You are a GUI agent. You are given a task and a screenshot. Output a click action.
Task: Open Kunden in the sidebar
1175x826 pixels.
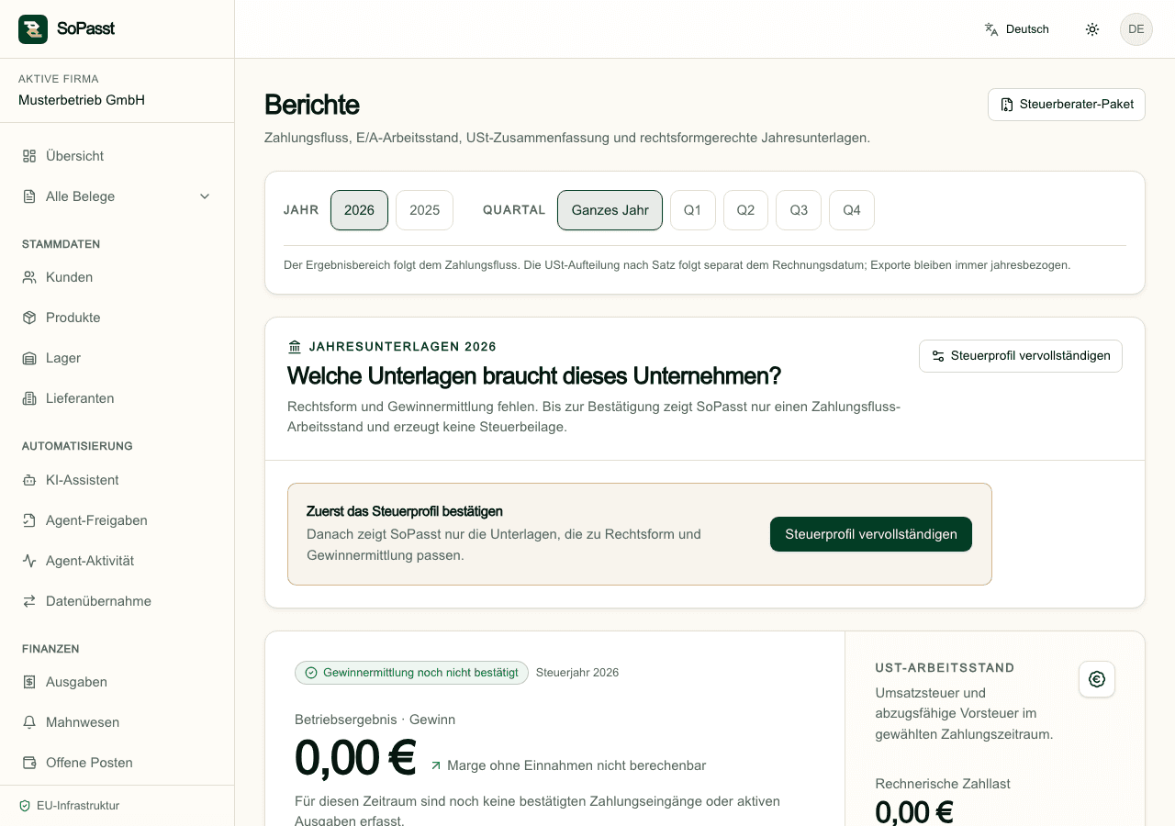click(117, 277)
